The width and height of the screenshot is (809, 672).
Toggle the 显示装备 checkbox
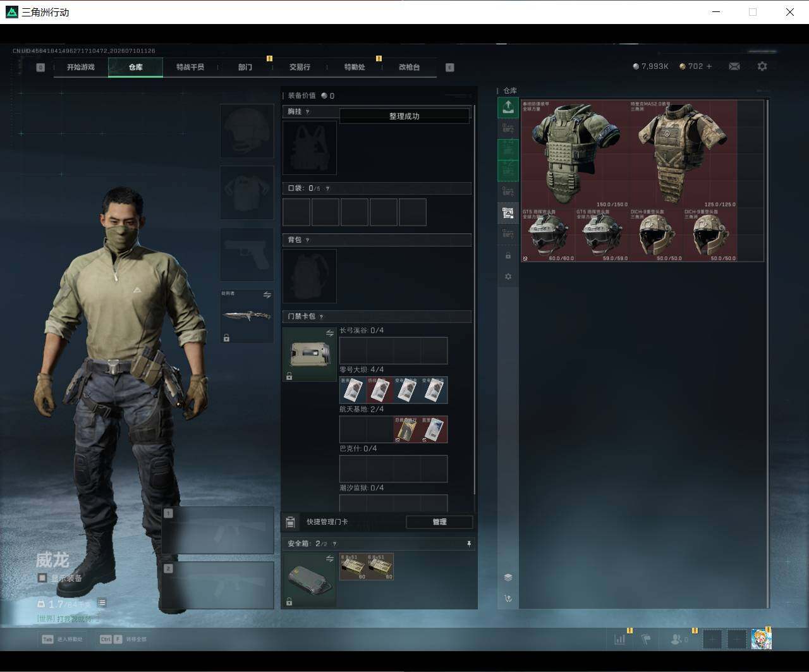[x=42, y=578]
